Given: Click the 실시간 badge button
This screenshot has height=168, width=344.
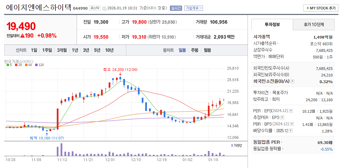Looking at the screenshot, I should point(176,8).
